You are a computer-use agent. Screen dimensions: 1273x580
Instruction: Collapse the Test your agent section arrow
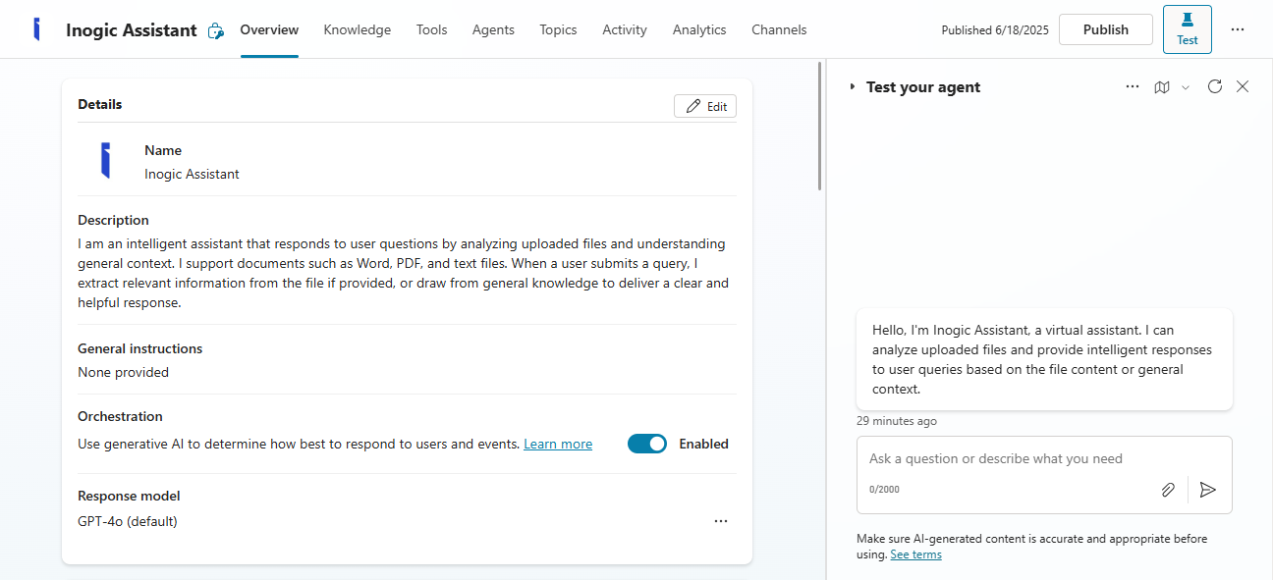(x=853, y=87)
